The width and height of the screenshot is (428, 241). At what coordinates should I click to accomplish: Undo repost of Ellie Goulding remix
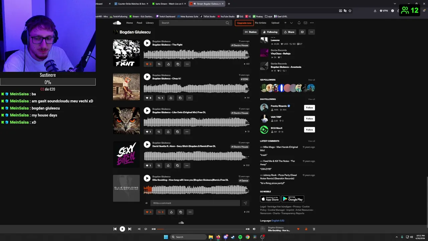coord(160,212)
